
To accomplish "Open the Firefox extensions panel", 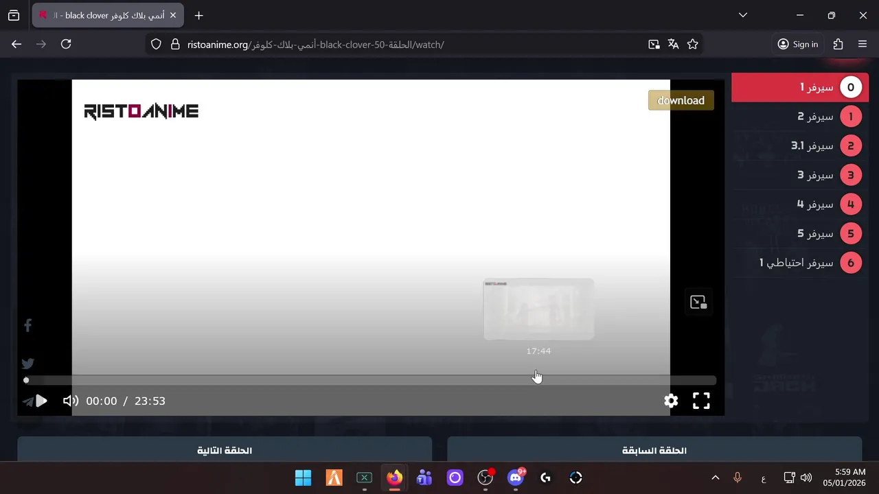I will [x=838, y=44].
